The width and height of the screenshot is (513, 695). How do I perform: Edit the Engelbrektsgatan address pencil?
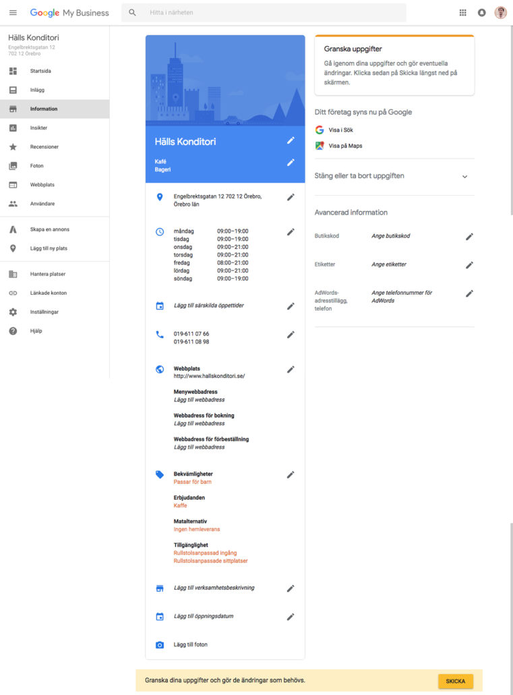pos(291,197)
